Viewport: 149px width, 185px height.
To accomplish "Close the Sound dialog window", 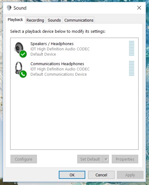I will (x=139, y=8).
